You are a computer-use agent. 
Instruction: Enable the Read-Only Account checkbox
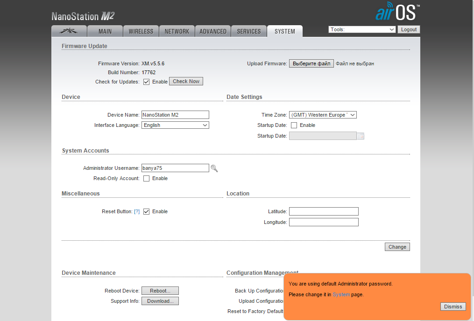pyautogui.click(x=146, y=178)
